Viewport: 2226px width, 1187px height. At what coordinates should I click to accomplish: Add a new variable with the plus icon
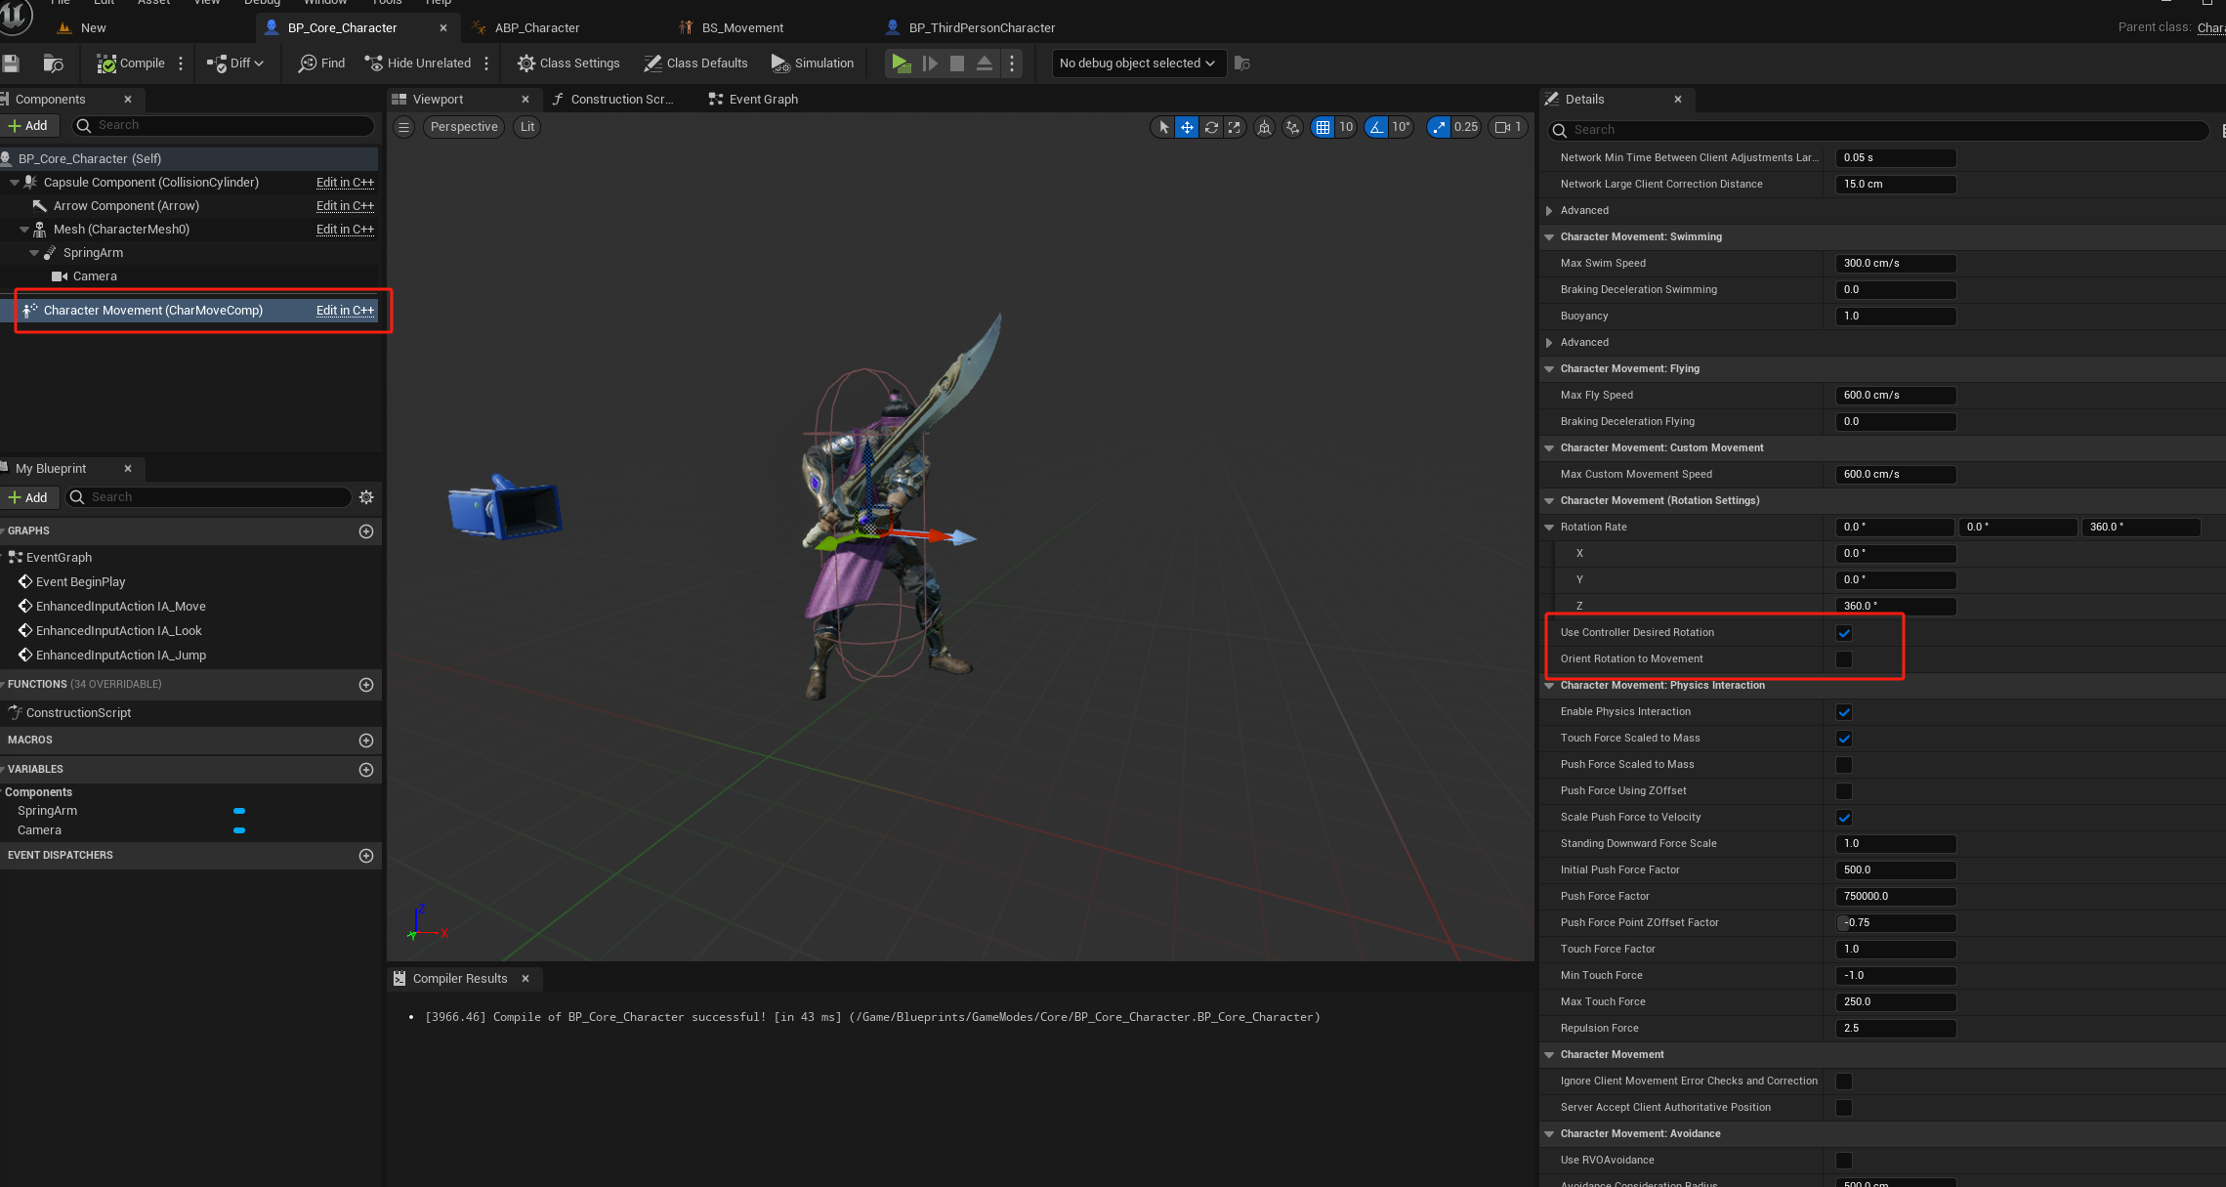pos(366,770)
